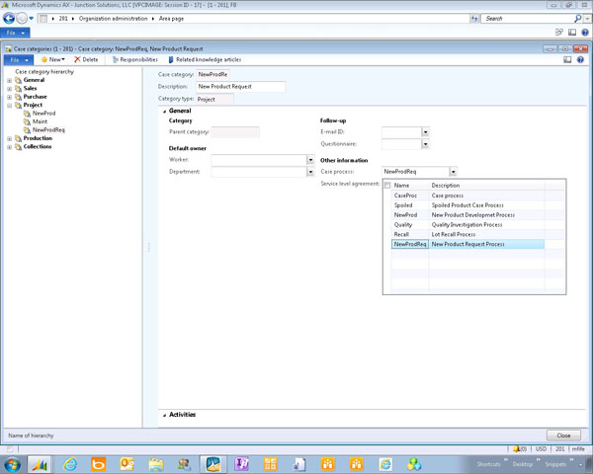Open Outlook from the taskbar
The image size is (593, 474).
[x=127, y=464]
